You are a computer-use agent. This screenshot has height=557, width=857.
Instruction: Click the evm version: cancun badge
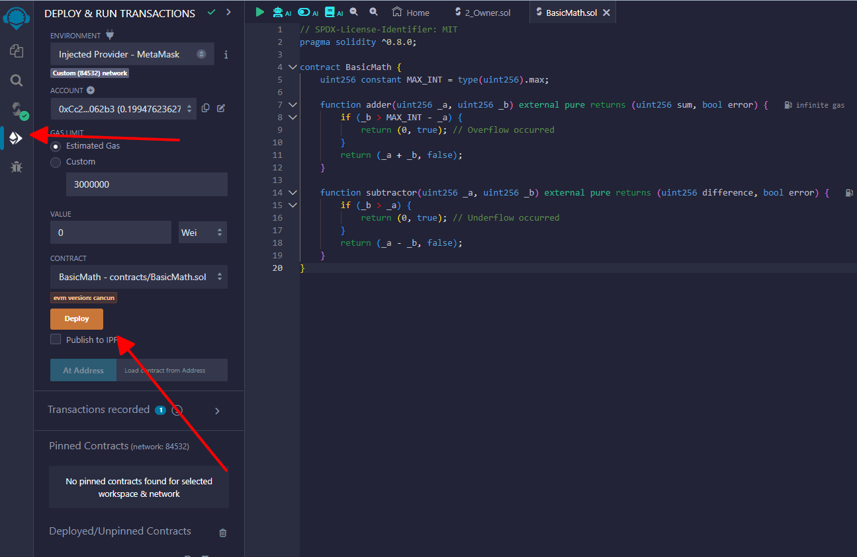(x=84, y=298)
